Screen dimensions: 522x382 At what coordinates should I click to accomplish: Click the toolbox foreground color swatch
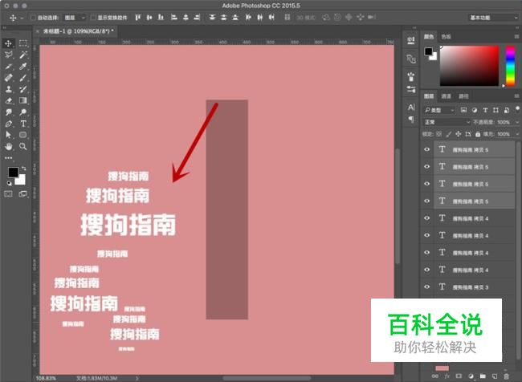[x=14, y=173]
